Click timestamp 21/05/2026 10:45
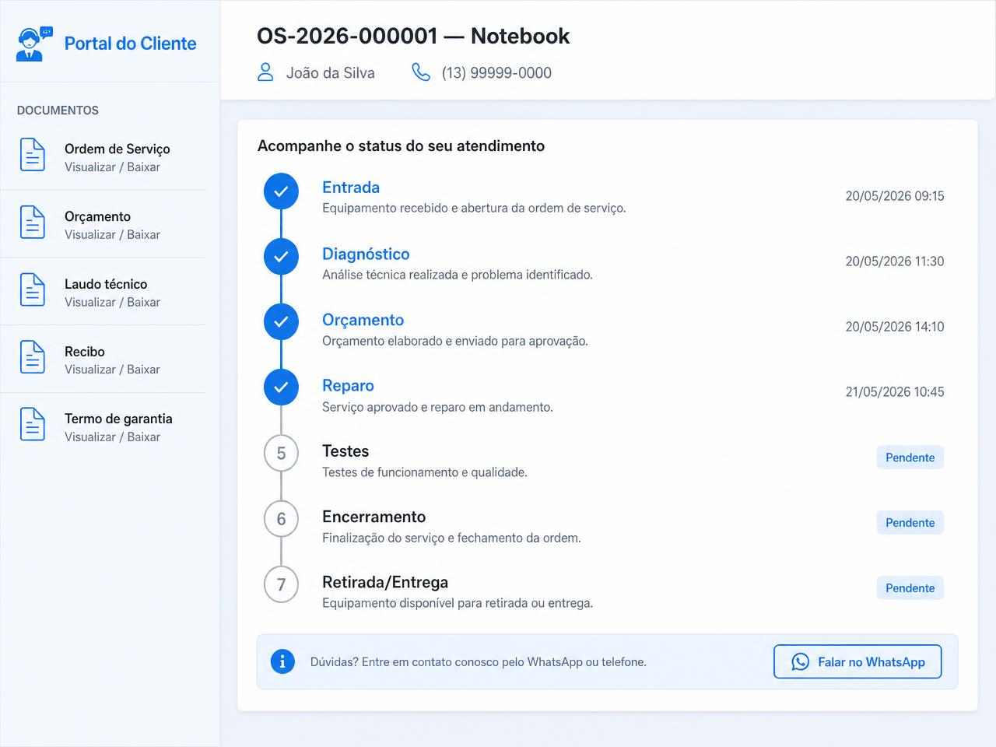 (x=895, y=392)
